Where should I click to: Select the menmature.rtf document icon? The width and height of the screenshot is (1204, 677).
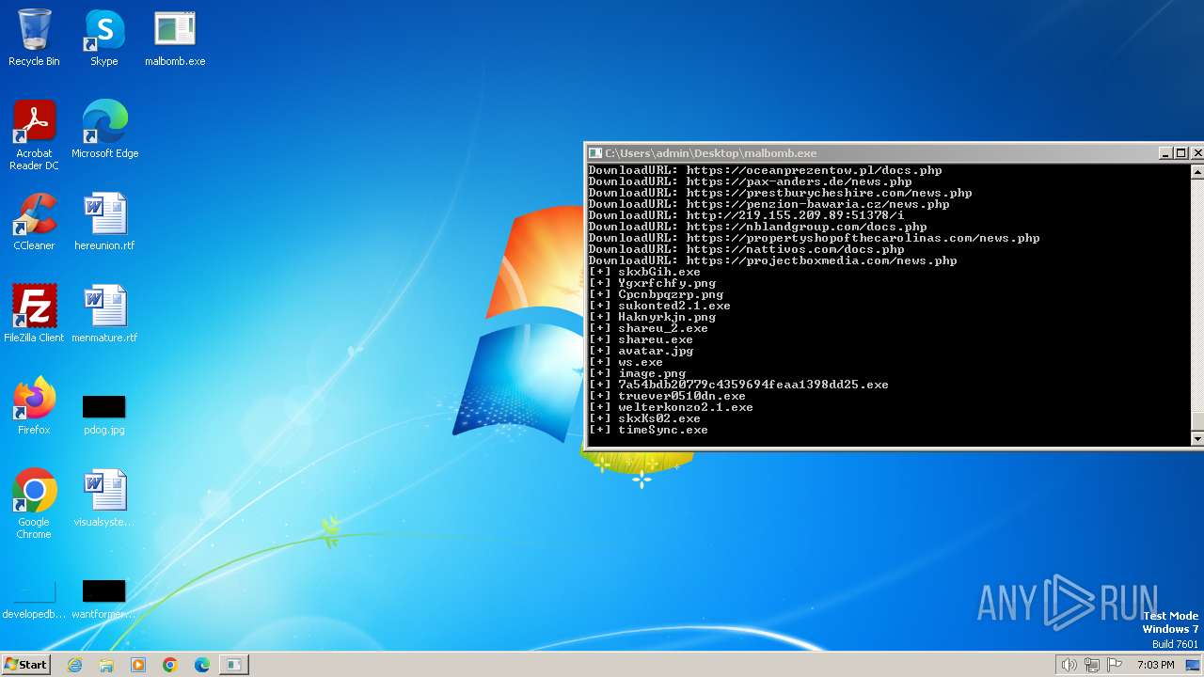pos(104,314)
